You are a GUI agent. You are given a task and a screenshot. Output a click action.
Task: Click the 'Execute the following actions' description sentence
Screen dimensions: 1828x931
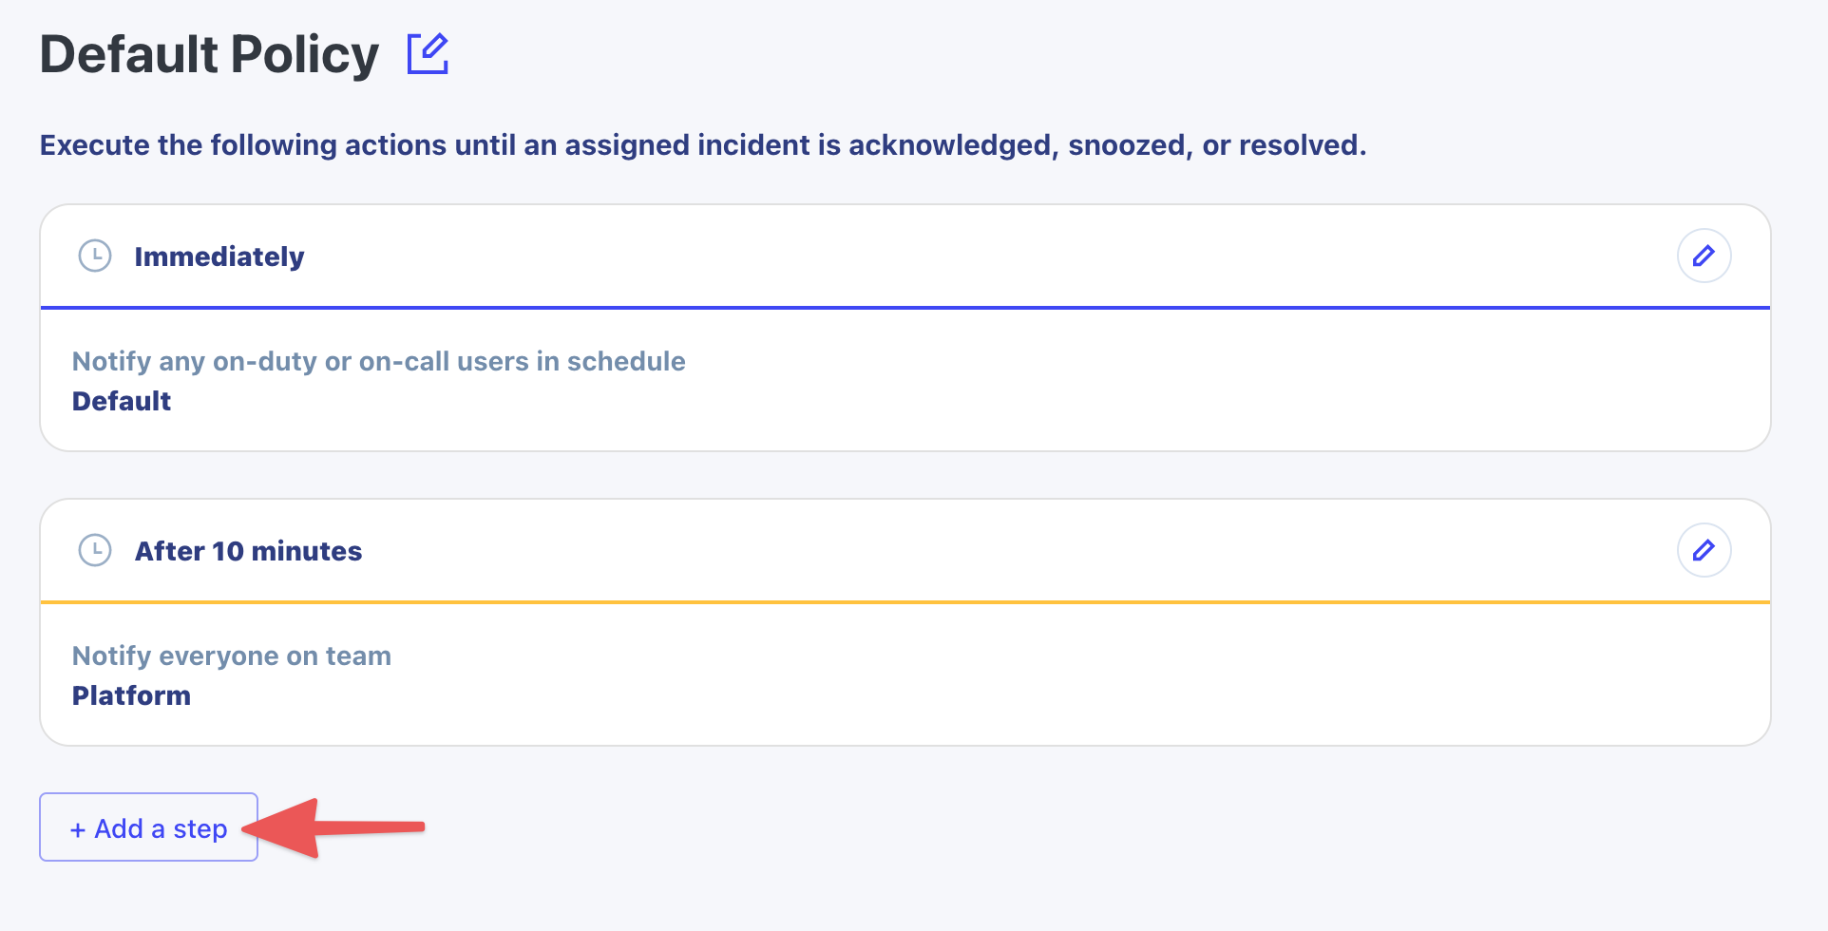tap(703, 145)
